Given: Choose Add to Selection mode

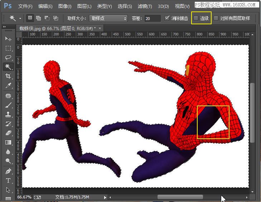Looking at the screenshot, I should [x=38, y=18].
